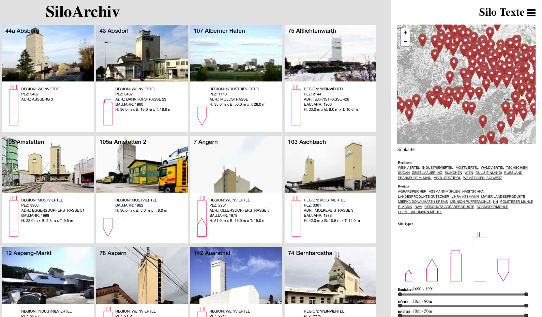Filter by owner Polsterer Mühle
Image resolution: width=542 pixels, height=317 pixels.
[516, 202]
